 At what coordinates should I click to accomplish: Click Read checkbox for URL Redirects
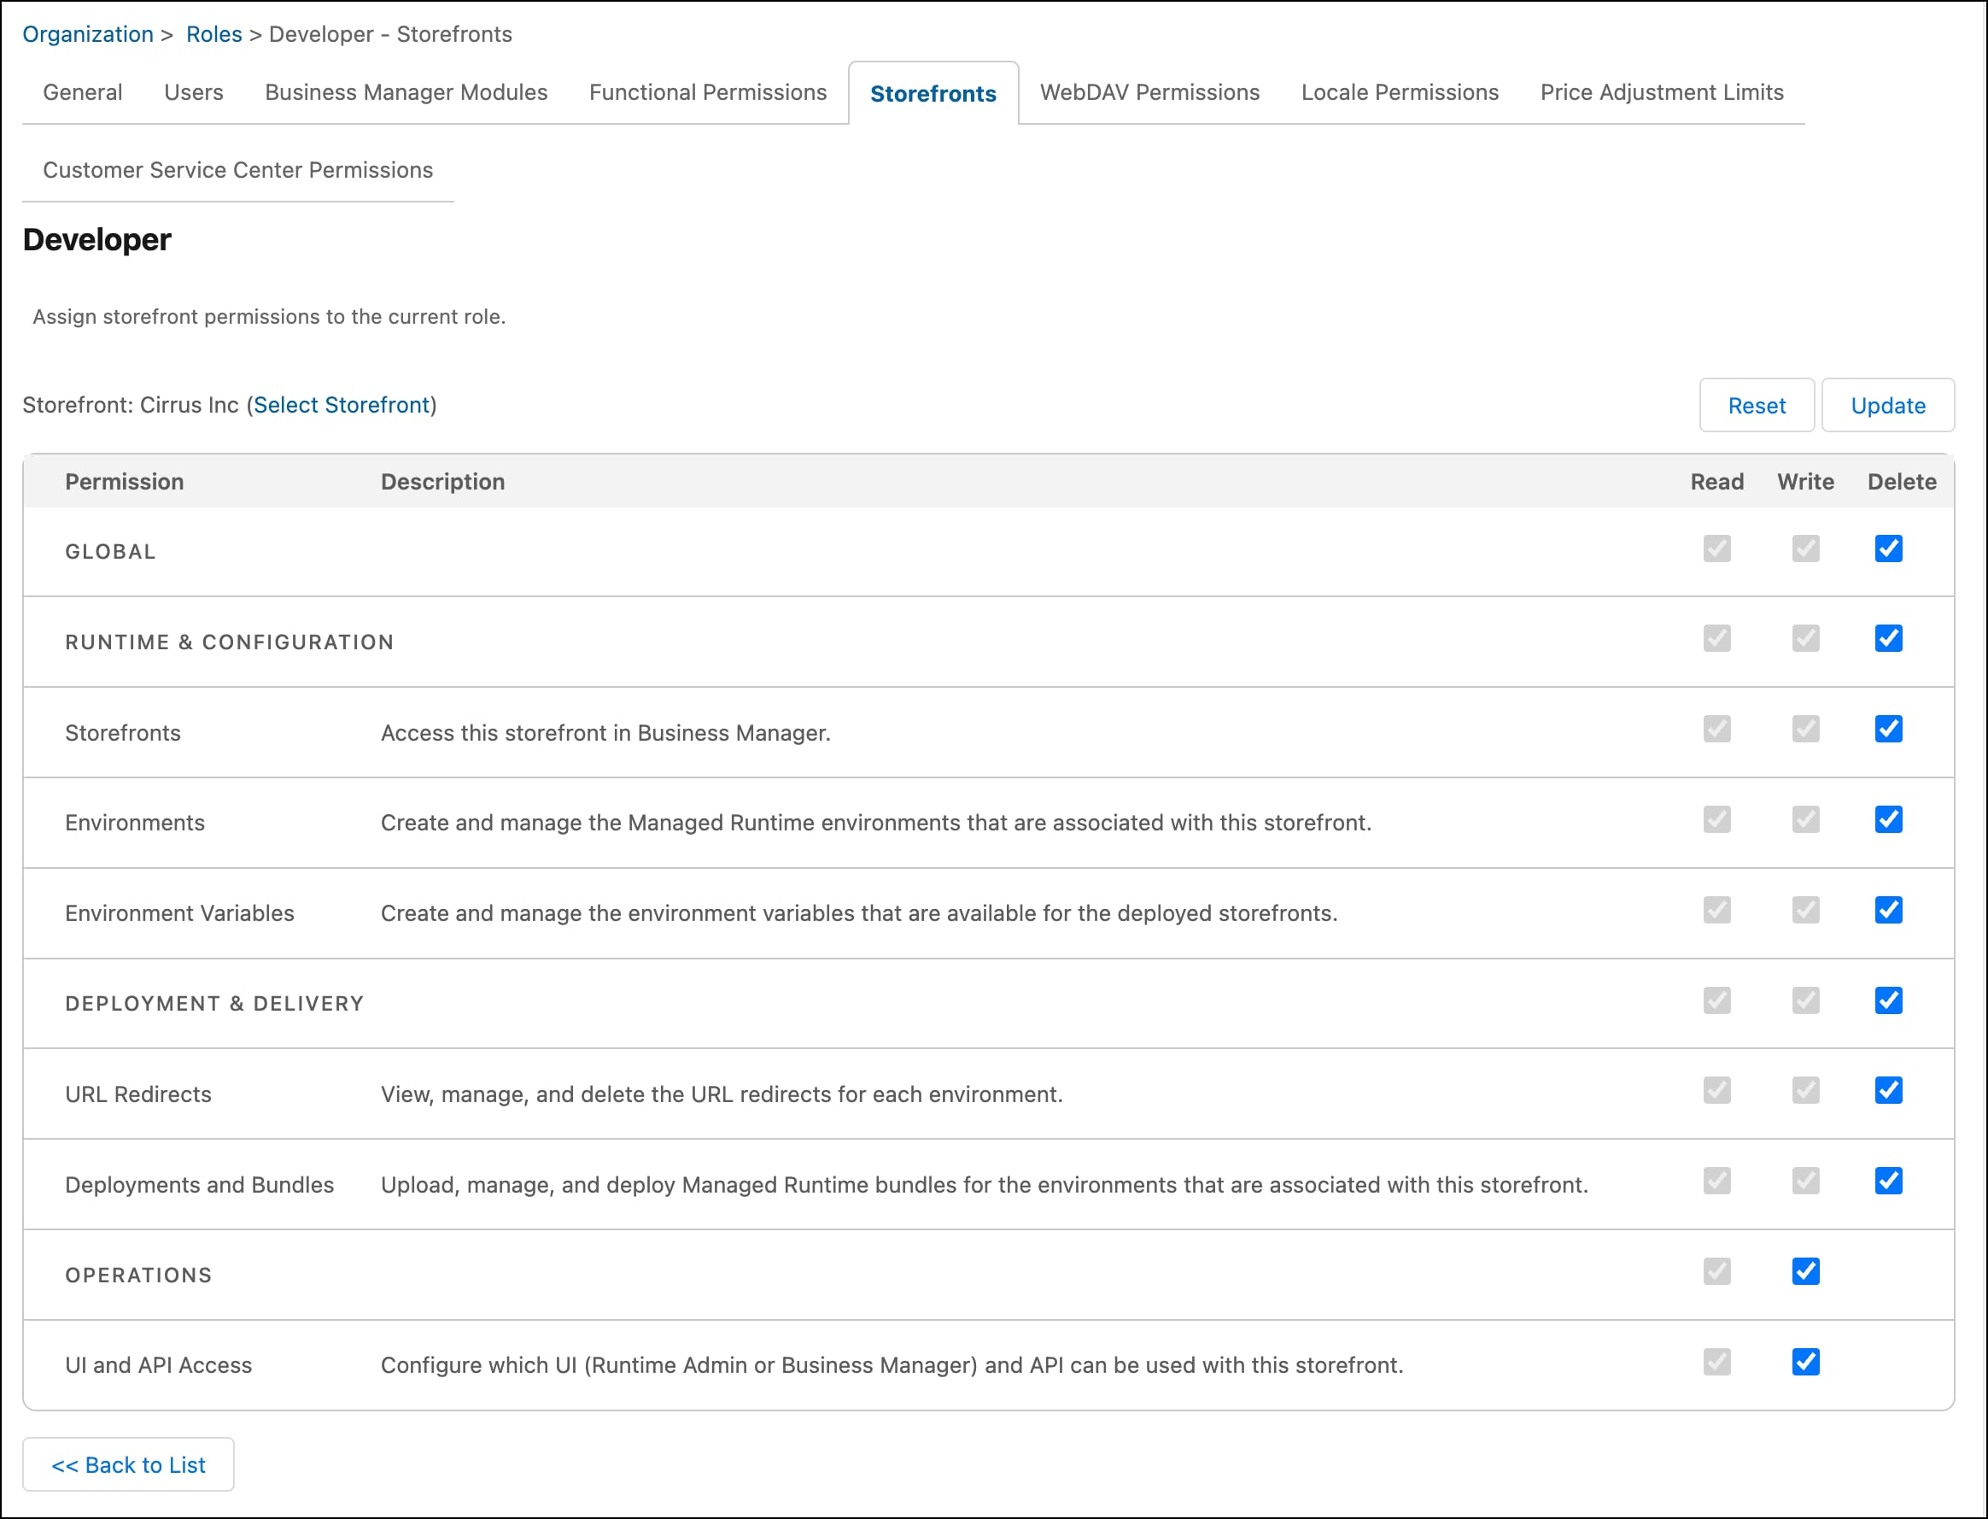tap(1717, 1091)
